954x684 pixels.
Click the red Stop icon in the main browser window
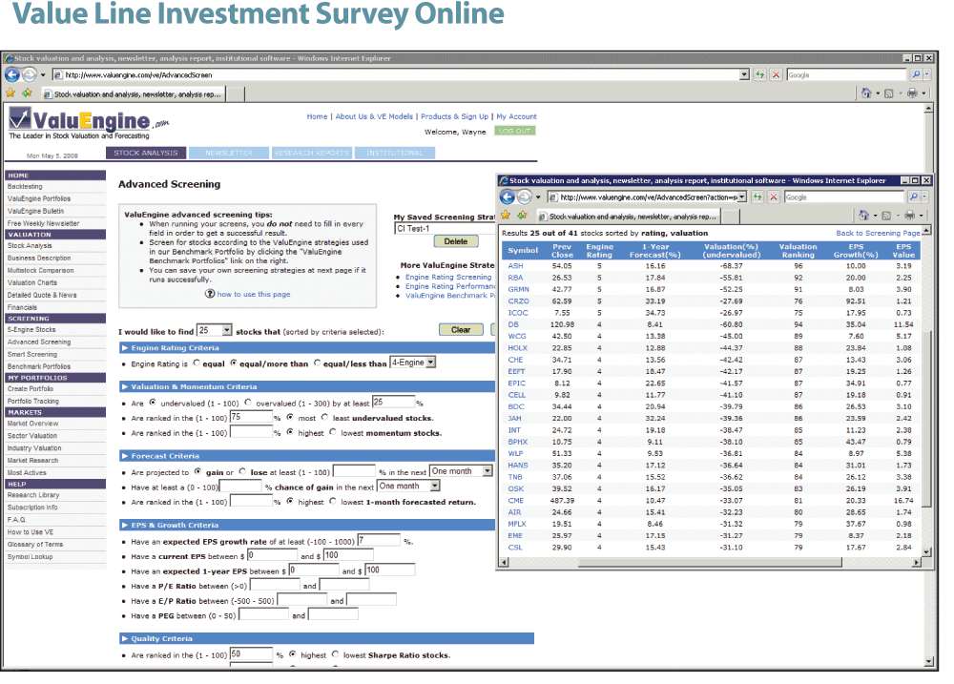776,74
